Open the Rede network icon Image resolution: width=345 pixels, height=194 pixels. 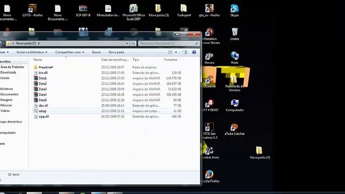tap(234, 58)
